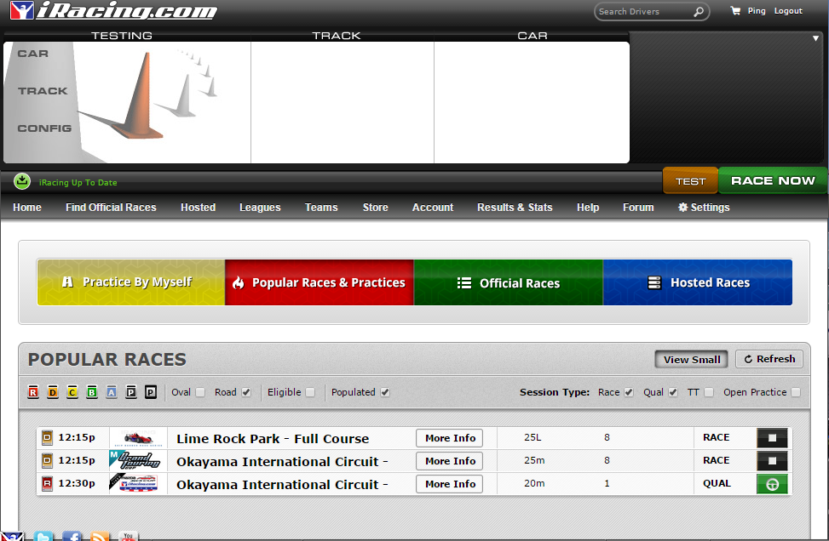Open the shopping cart icon

(x=735, y=10)
